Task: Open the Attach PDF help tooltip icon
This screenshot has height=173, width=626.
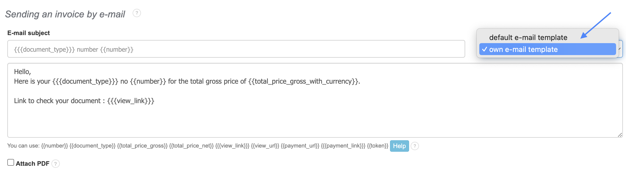Action: [56, 164]
